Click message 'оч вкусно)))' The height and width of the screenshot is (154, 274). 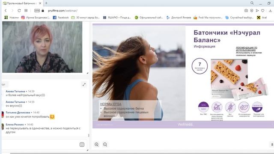coord(14,106)
